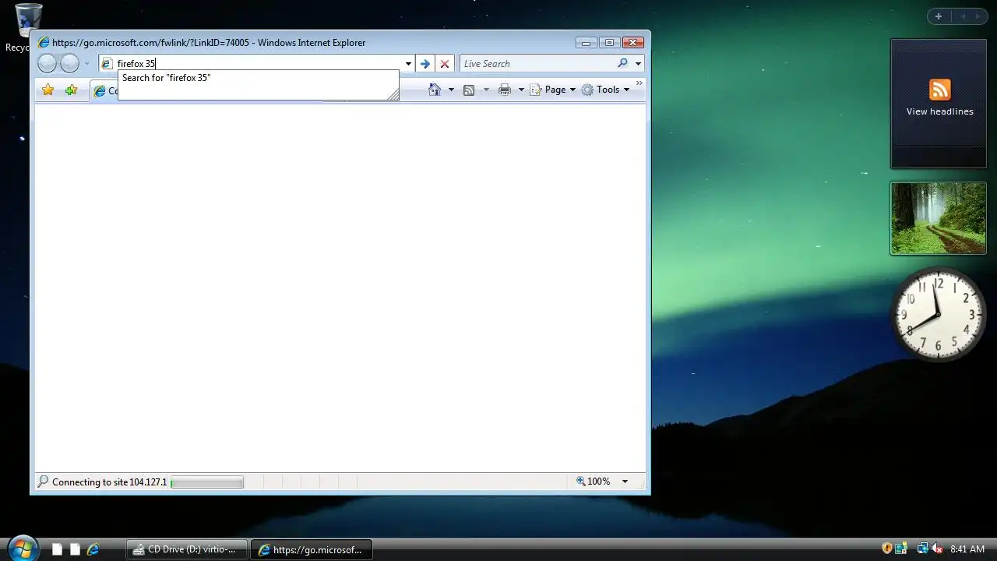The image size is (997, 561).
Task: Switch to CD Drive (D:) taskbar window
Action: (x=187, y=549)
